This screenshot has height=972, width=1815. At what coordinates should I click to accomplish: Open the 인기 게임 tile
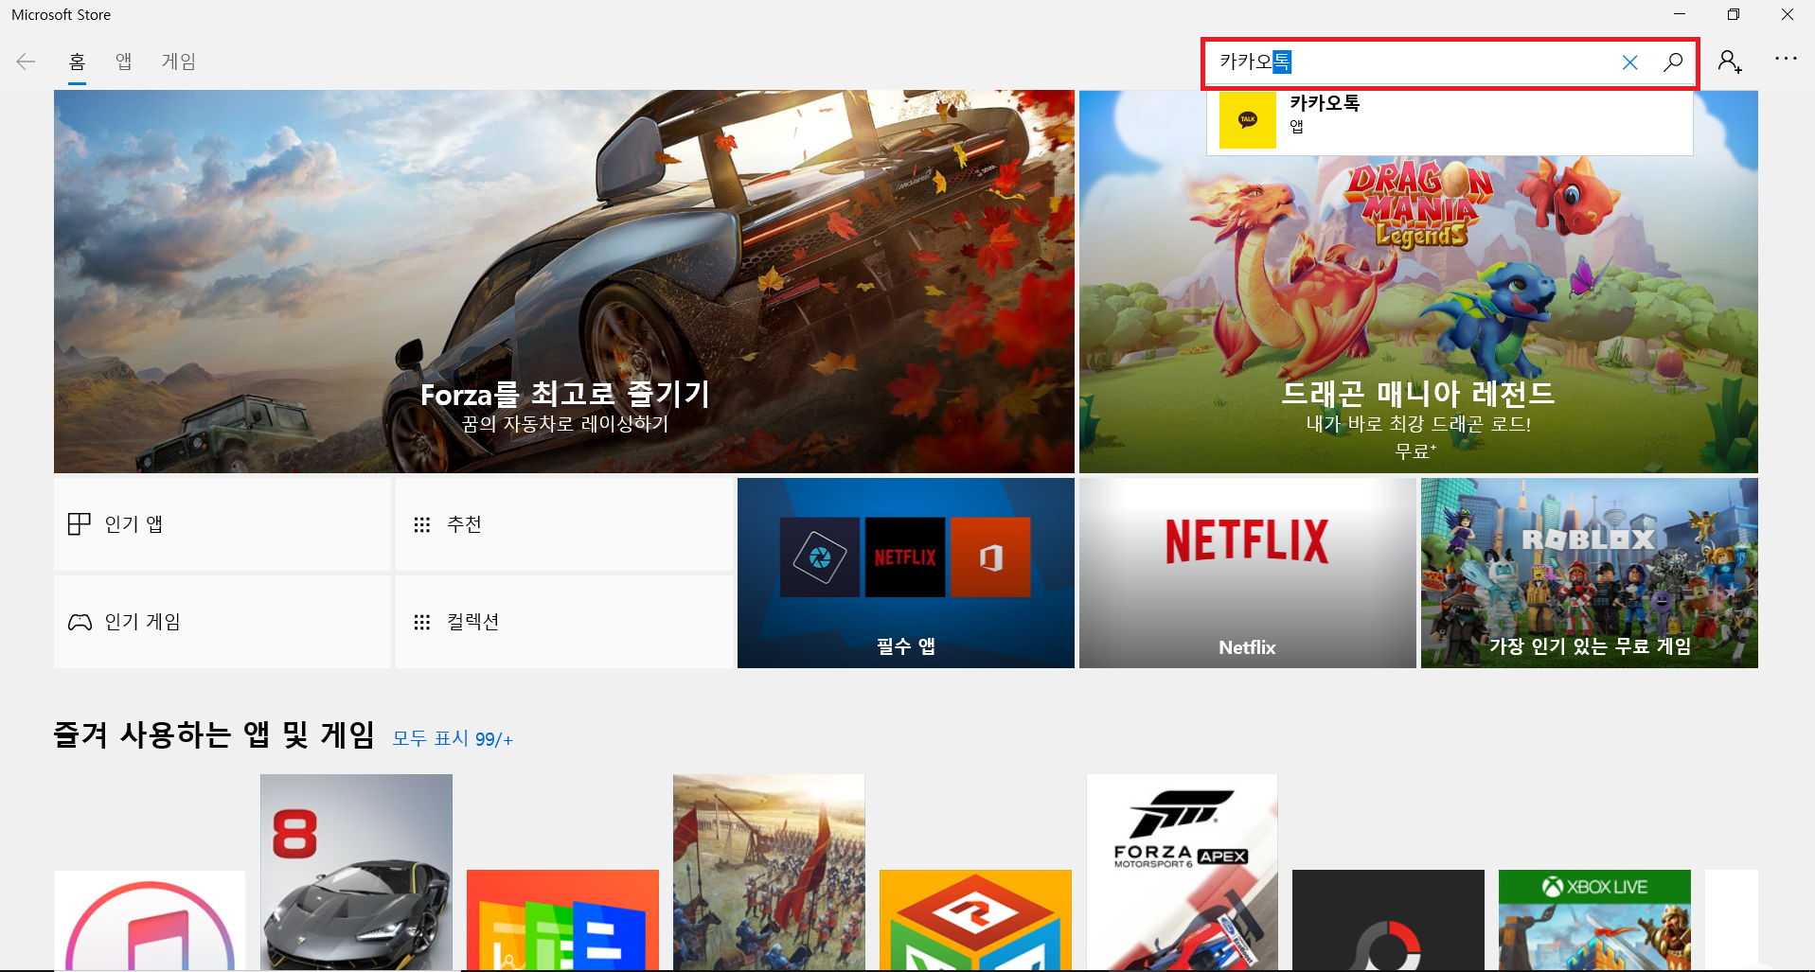pyautogui.click(x=222, y=622)
